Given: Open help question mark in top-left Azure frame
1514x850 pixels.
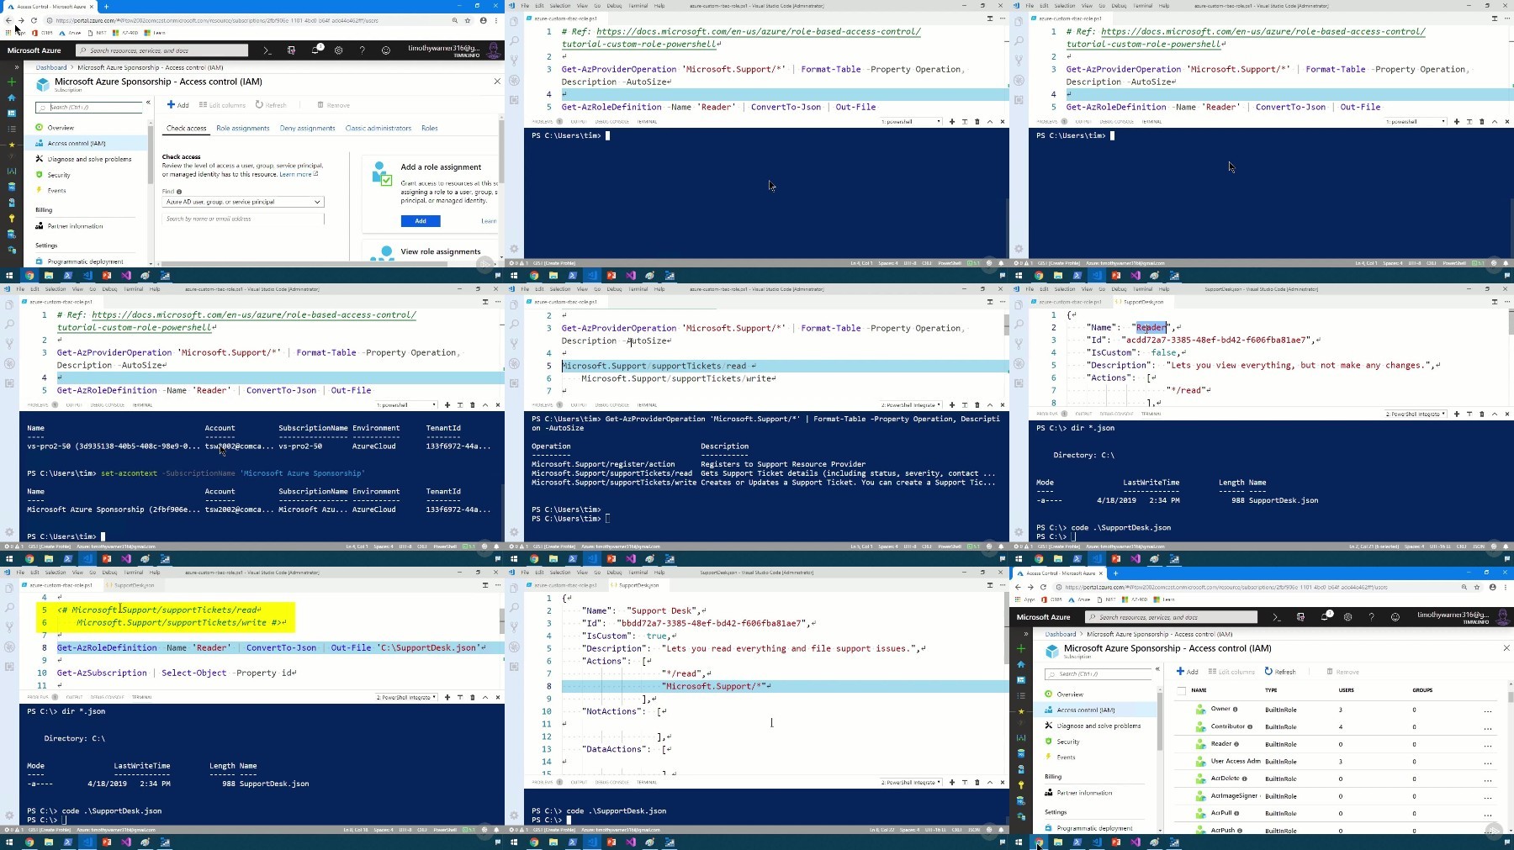Looking at the screenshot, I should pyautogui.click(x=363, y=50).
